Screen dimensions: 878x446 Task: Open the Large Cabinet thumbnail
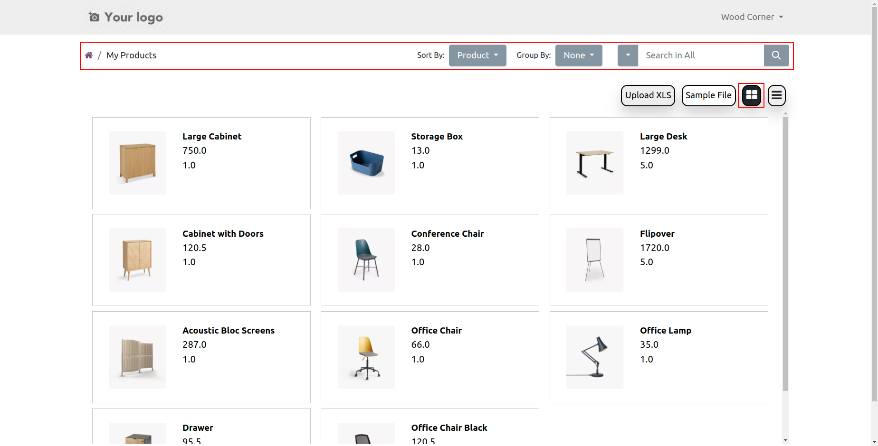137,163
